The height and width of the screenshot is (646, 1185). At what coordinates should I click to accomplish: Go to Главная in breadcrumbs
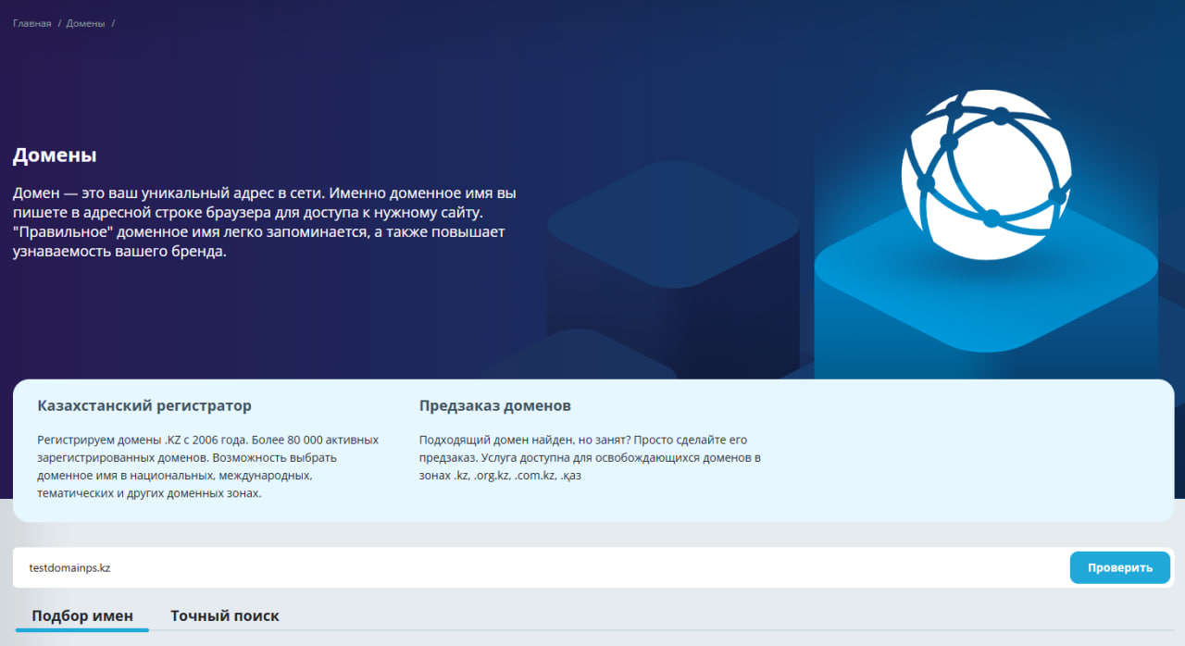tap(32, 23)
